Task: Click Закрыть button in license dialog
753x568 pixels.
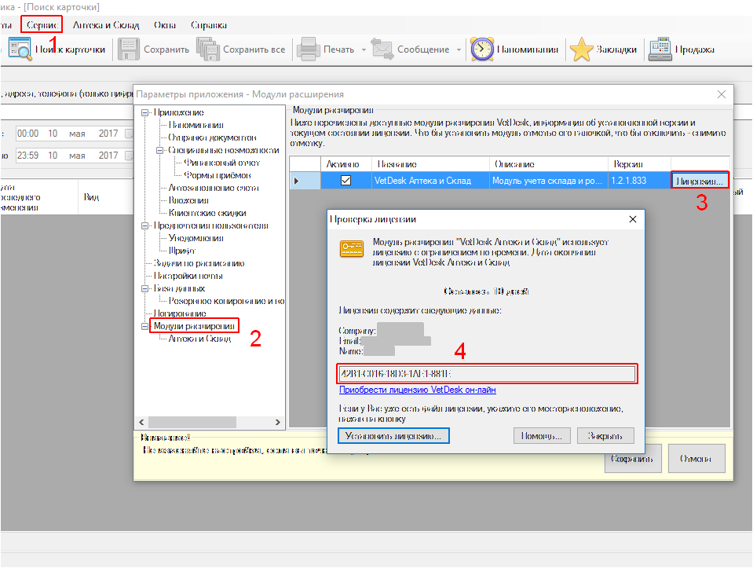Action: tap(605, 436)
